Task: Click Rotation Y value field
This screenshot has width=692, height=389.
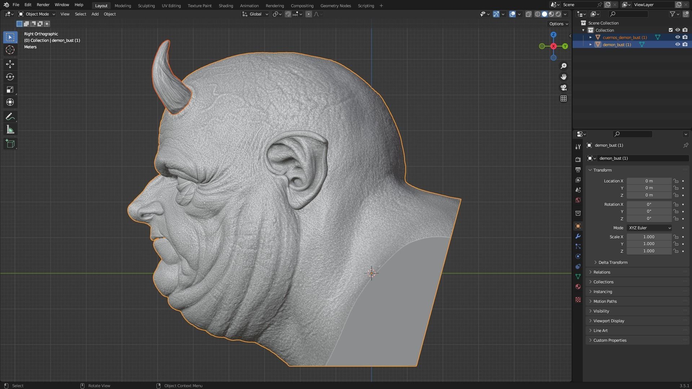Action: 649,211
